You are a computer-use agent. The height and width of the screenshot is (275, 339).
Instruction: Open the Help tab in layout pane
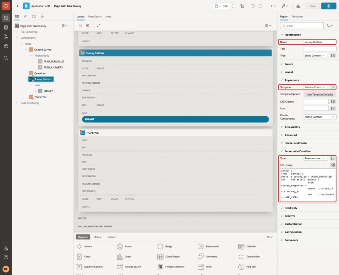click(x=108, y=17)
